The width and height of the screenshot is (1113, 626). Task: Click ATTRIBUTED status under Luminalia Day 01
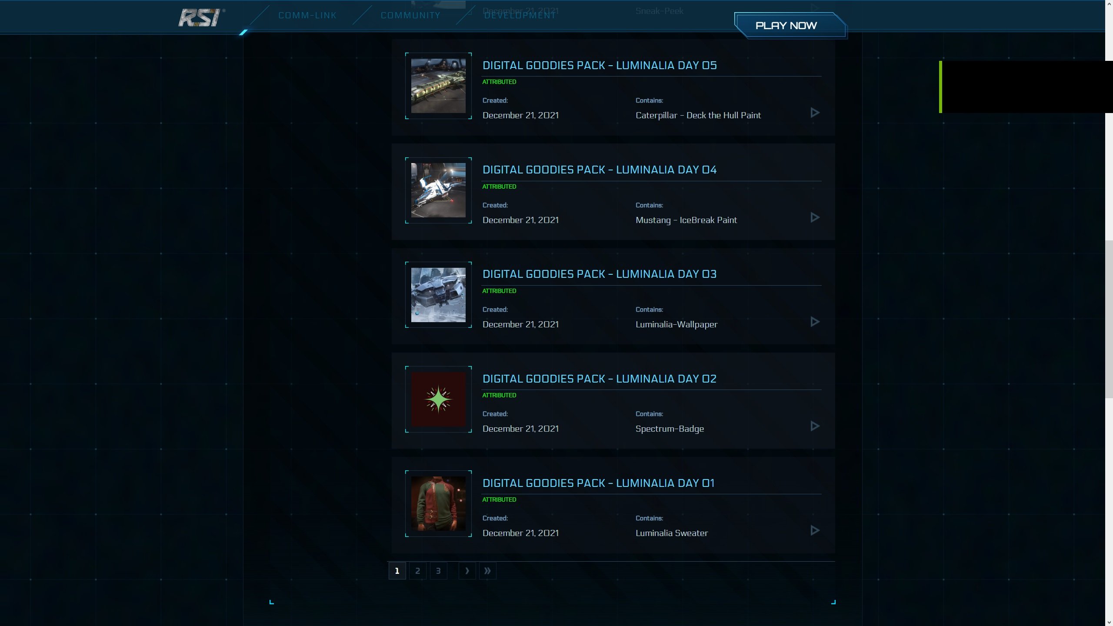point(499,499)
